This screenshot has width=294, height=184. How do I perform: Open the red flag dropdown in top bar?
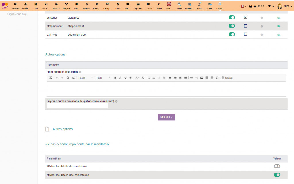coord(243,6)
